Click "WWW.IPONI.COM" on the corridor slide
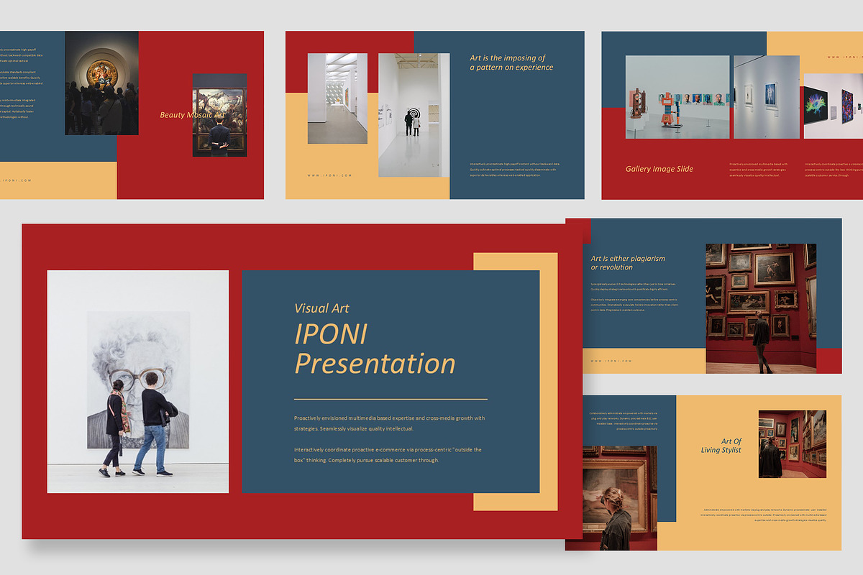Viewport: 863px width, 575px height. 329,175
